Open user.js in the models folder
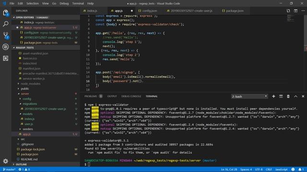This screenshot has width=307, height=172. 29,124
